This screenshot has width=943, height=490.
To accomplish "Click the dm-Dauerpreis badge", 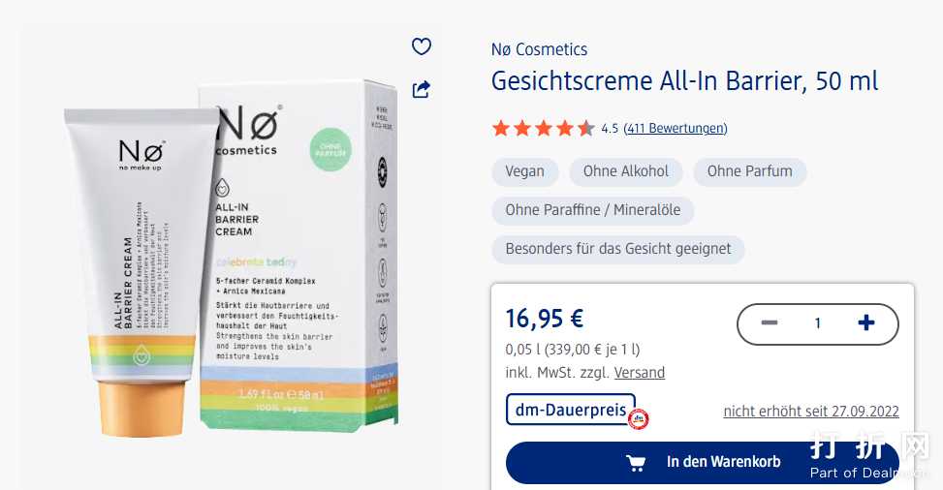I will click(x=570, y=410).
